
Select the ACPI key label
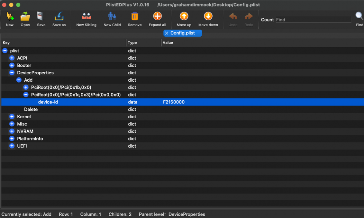[22, 58]
